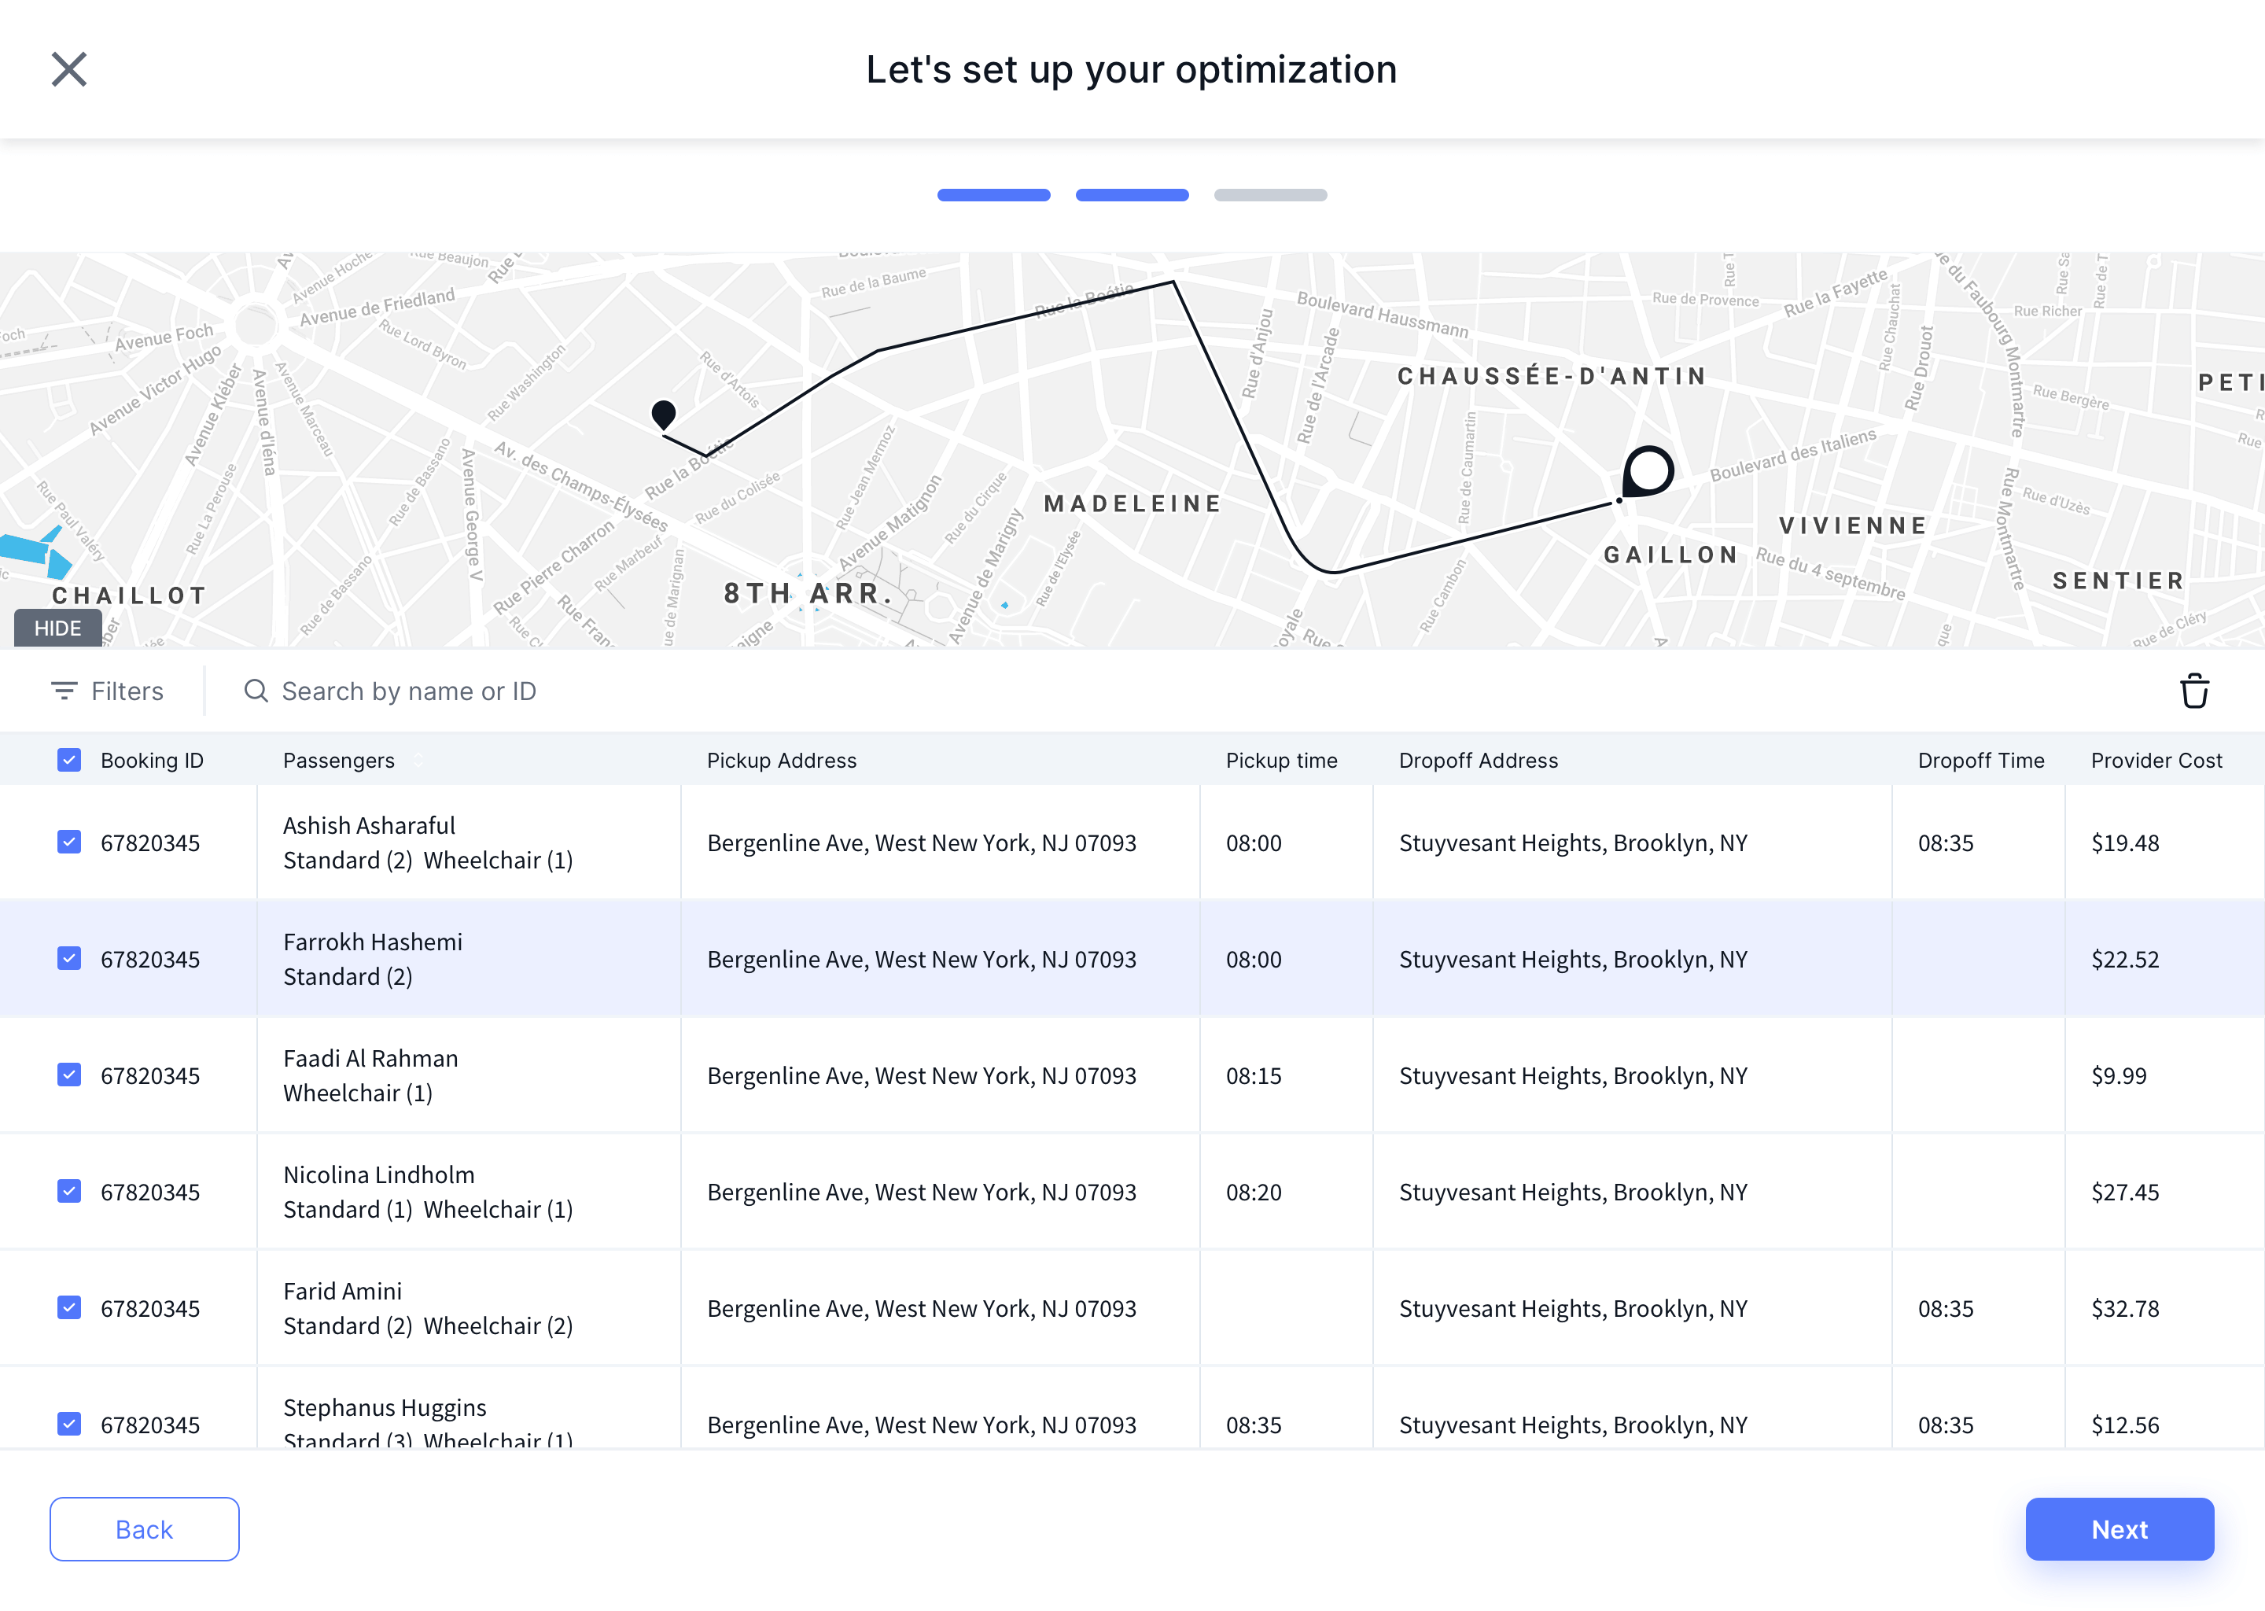Click the circular dropoff marker on map
Viewport: 2265px width, 1611px height.
click(1648, 471)
